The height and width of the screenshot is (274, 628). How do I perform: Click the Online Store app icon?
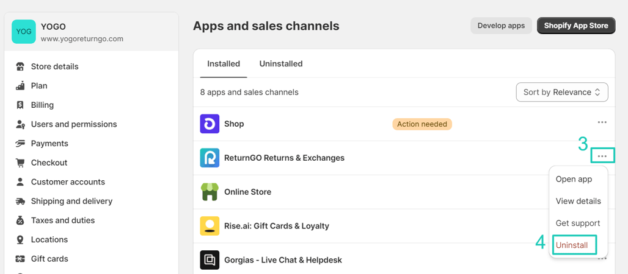tap(210, 192)
